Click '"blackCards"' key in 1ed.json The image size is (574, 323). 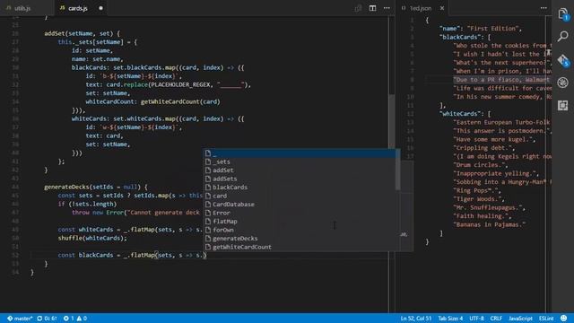[460, 37]
